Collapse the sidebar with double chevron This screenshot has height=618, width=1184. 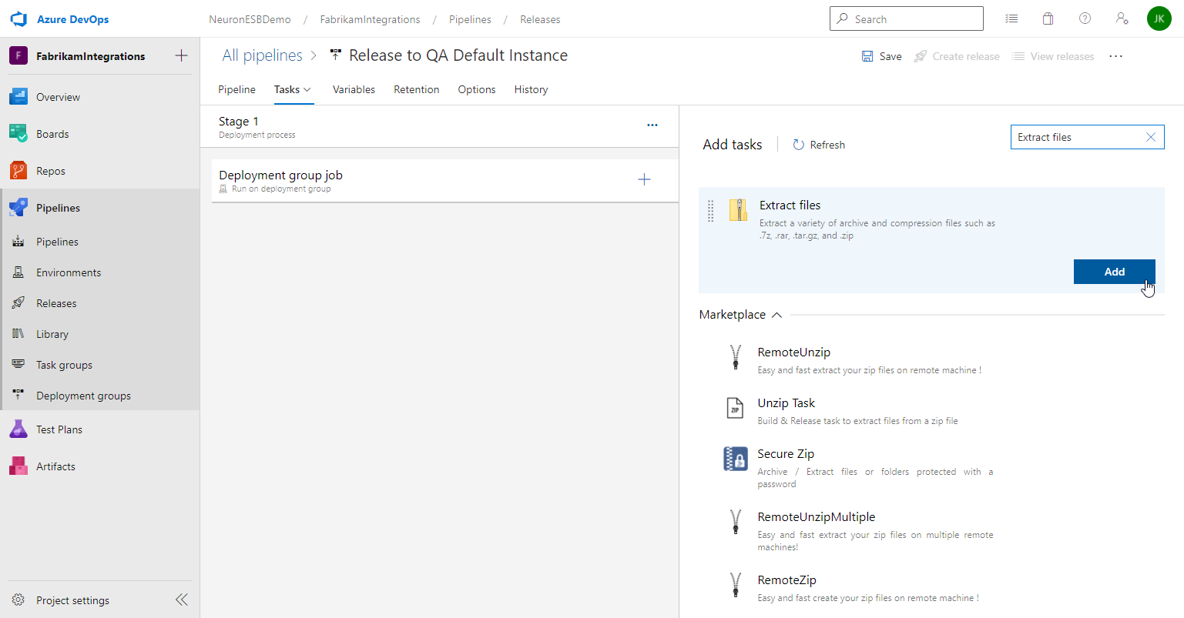182,600
